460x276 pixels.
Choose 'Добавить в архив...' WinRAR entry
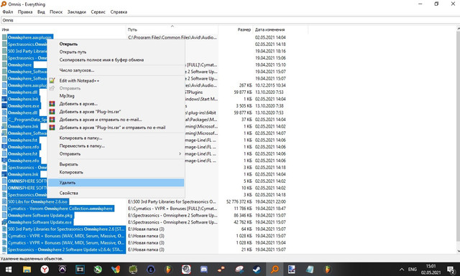78,104
